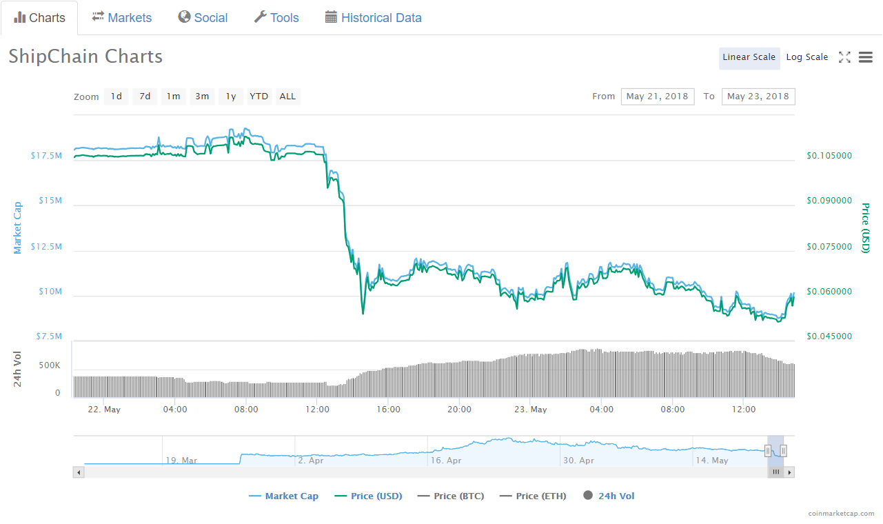Toggle Price (USD) series in legend
Image resolution: width=883 pixels, height=524 pixels.
[367, 496]
